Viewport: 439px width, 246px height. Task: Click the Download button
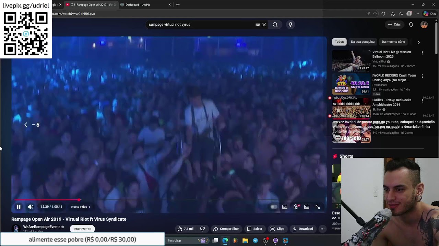point(302,229)
